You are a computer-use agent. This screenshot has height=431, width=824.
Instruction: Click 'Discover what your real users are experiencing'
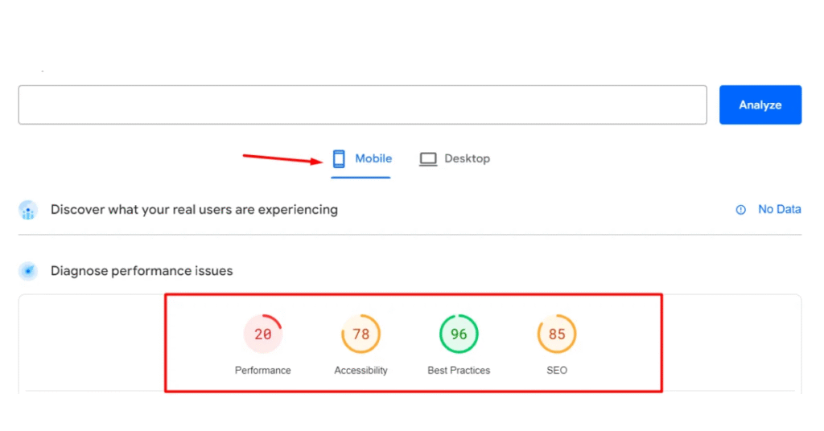pos(194,209)
